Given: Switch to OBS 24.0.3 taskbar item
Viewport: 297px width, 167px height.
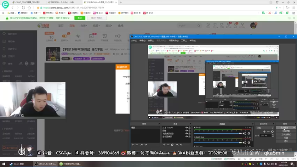Looking at the screenshot, I should [45, 164].
